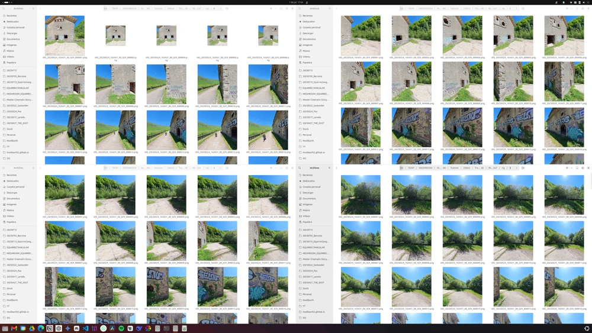This screenshot has height=333, width=592.
Task: Go back in the top-right file window
Action: (x=336, y=8)
